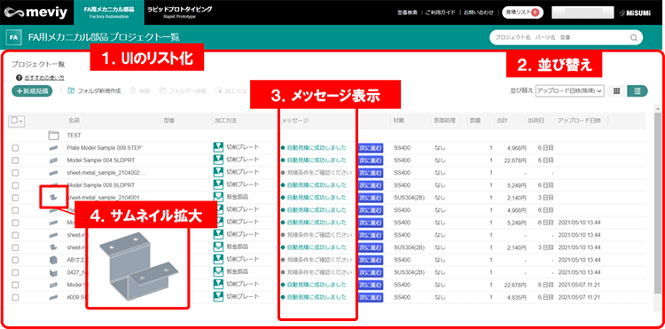Click the FA badge icon beside page title
The image size is (665, 329).
click(13, 37)
